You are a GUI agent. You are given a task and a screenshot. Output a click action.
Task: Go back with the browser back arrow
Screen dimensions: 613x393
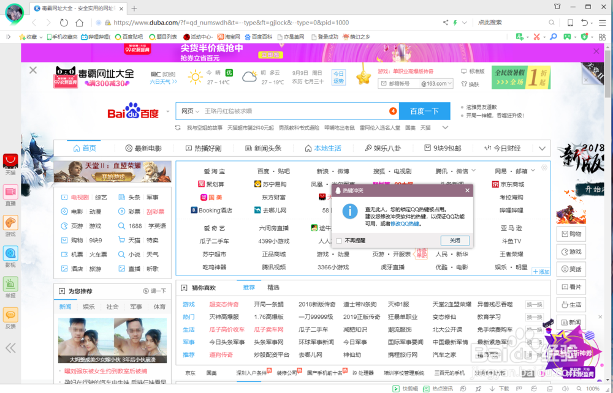pyautogui.click(x=34, y=23)
